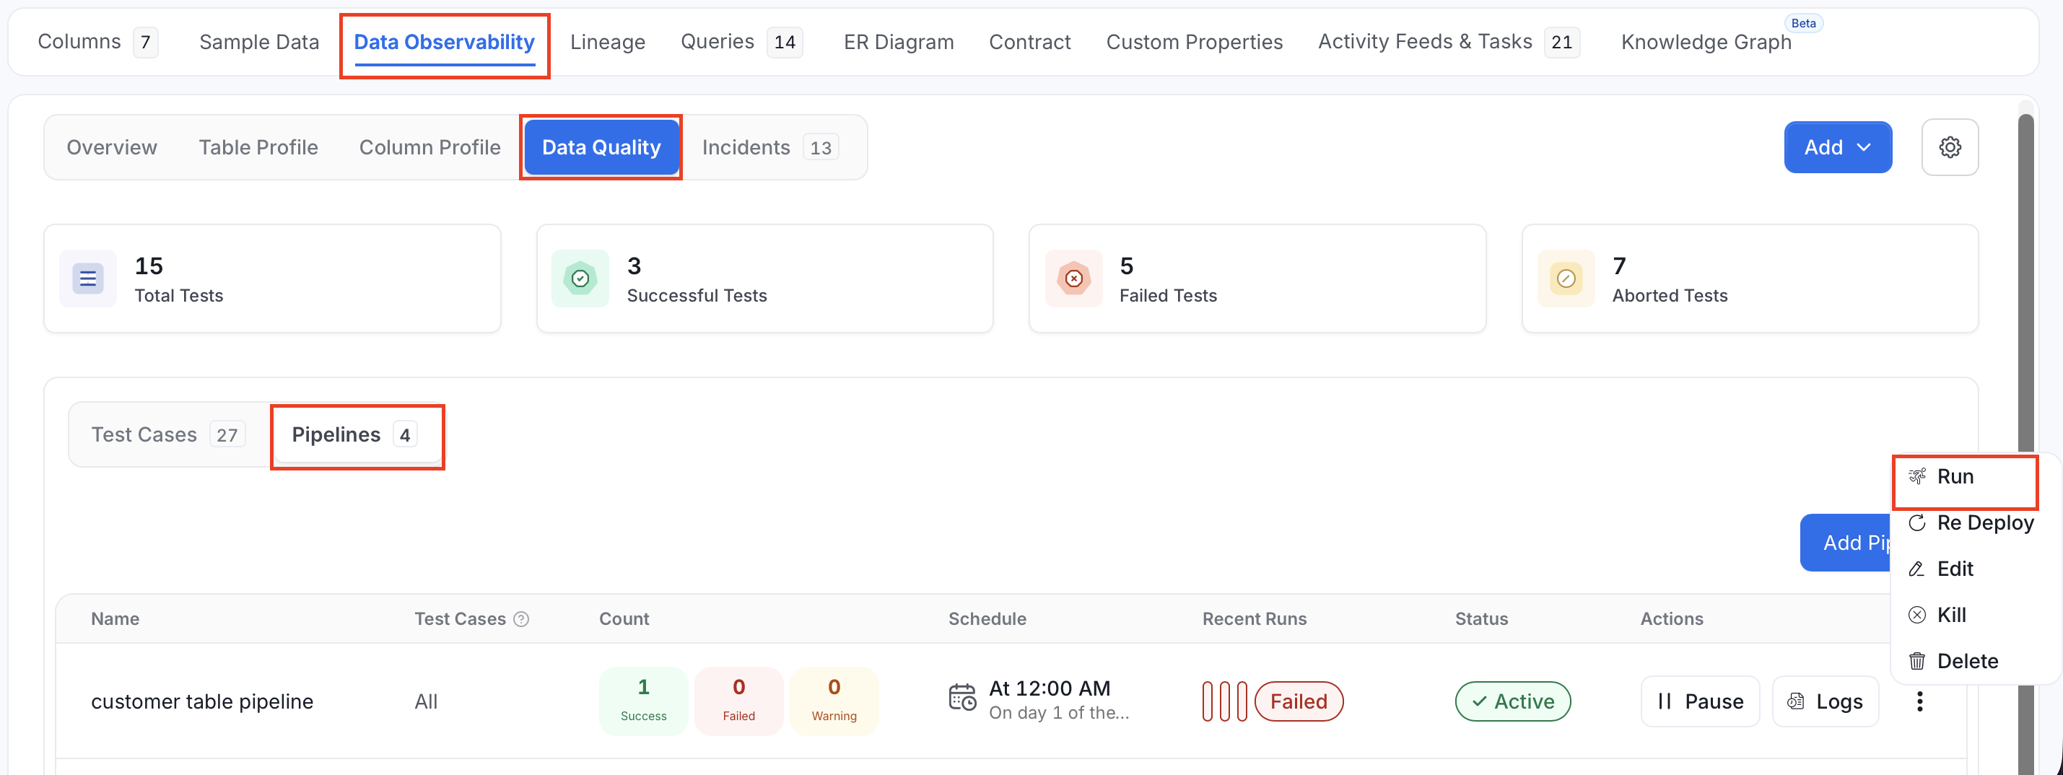Click the Active status badge

pos(1512,701)
